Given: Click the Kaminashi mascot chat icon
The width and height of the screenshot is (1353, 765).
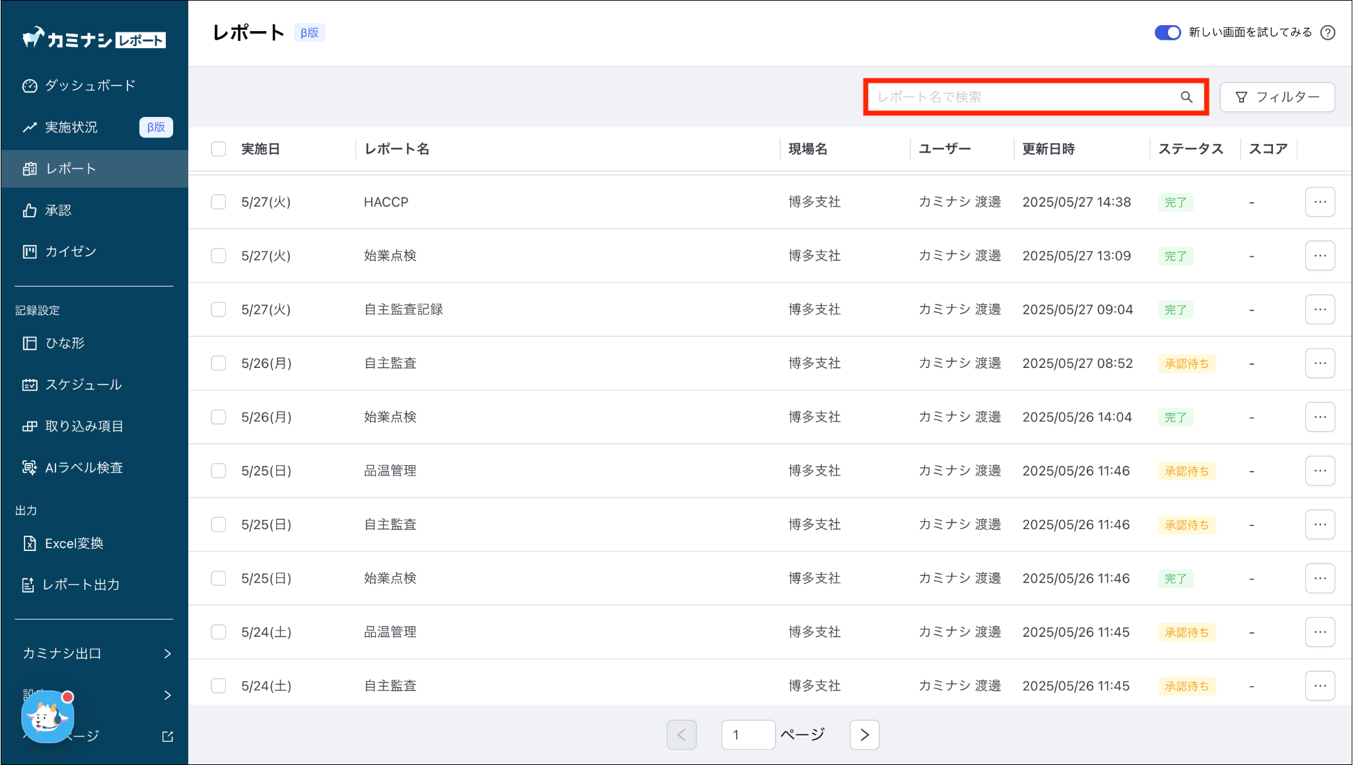Looking at the screenshot, I should click(48, 717).
